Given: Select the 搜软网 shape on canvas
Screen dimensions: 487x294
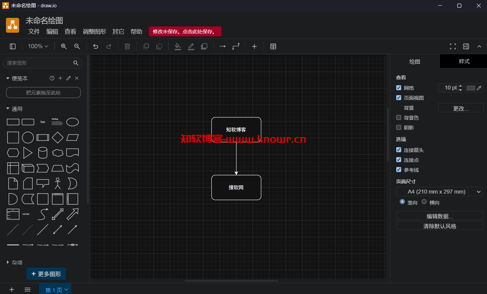Looking at the screenshot, I should click(236, 187).
